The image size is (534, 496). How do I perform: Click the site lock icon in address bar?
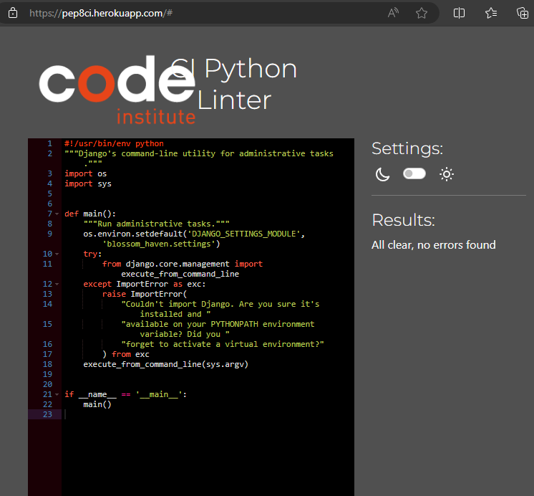[x=13, y=14]
